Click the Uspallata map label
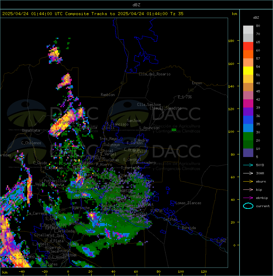The image size is (273, 276). click(31, 130)
